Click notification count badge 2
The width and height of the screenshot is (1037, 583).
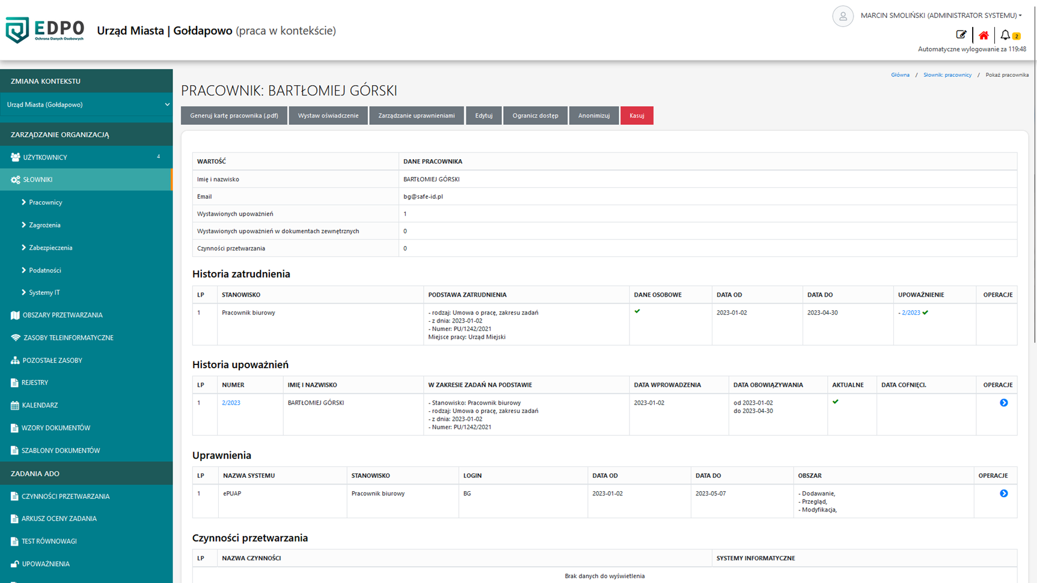tap(1017, 36)
